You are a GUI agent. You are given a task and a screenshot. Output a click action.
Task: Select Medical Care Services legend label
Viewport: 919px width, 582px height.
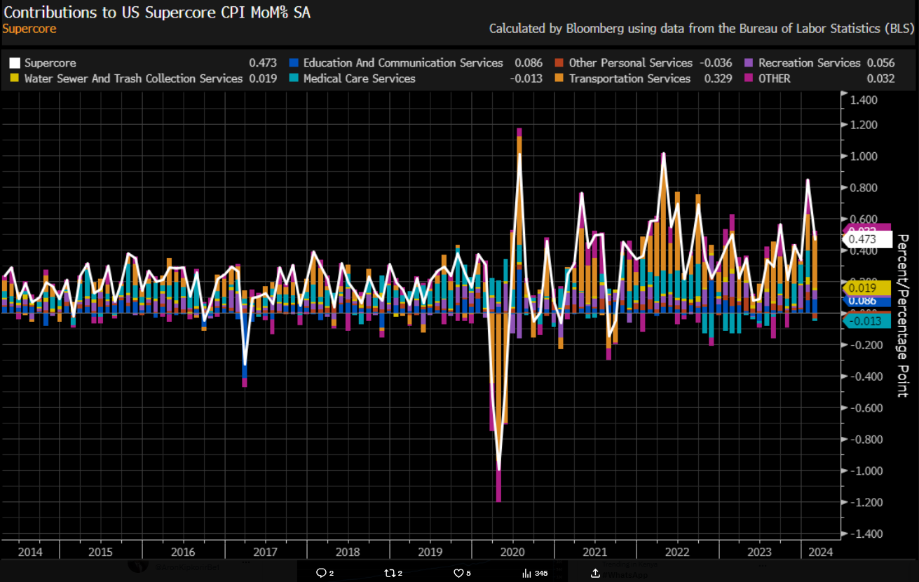click(359, 79)
